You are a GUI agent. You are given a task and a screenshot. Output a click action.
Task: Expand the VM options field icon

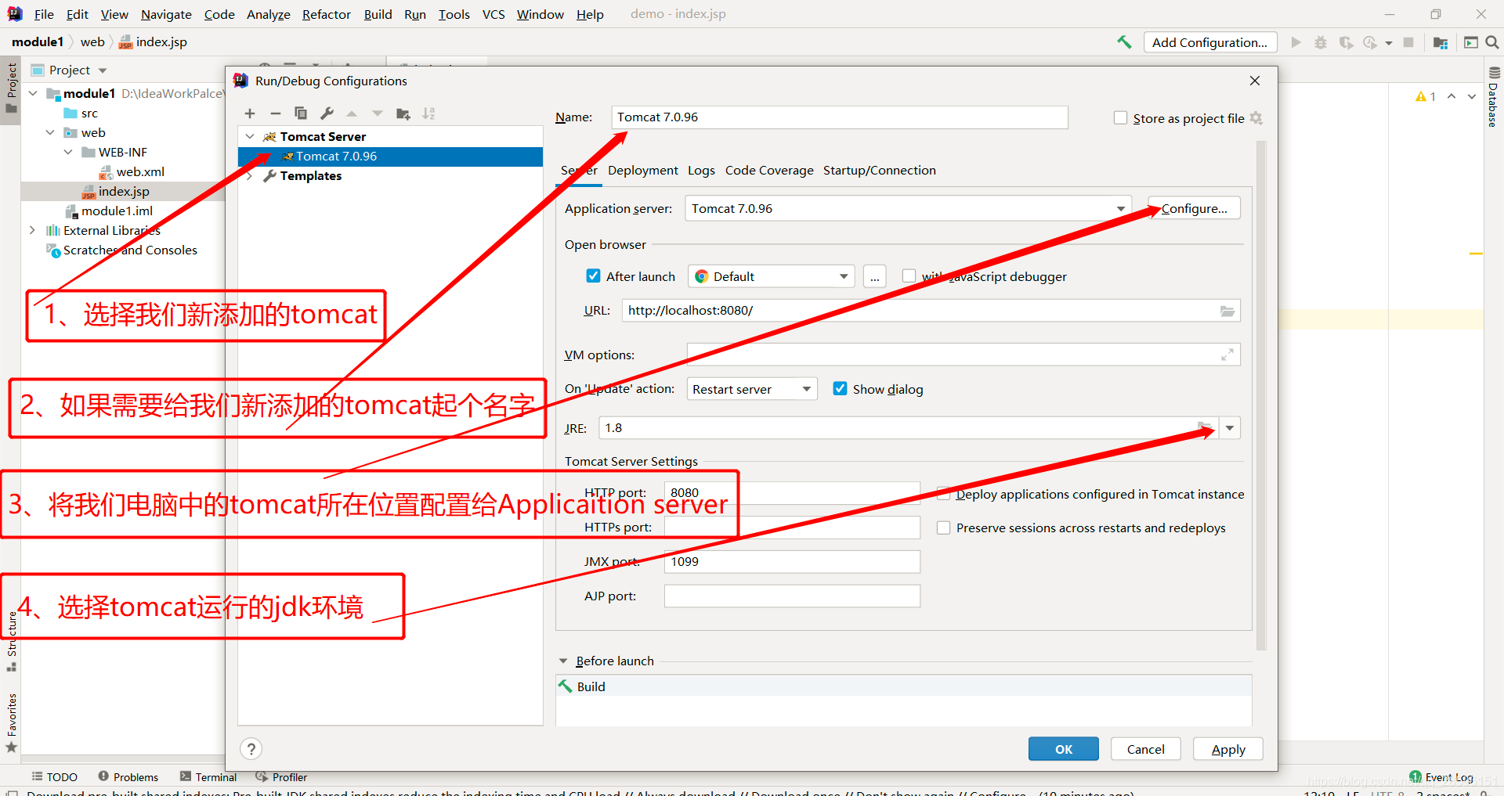(1227, 355)
